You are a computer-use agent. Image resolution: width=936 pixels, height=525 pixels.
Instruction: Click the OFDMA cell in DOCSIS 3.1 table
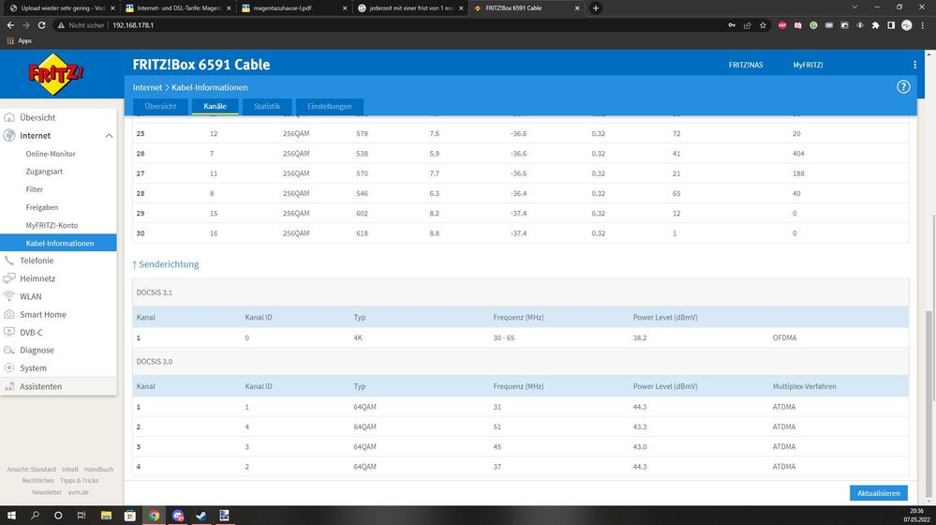point(784,337)
